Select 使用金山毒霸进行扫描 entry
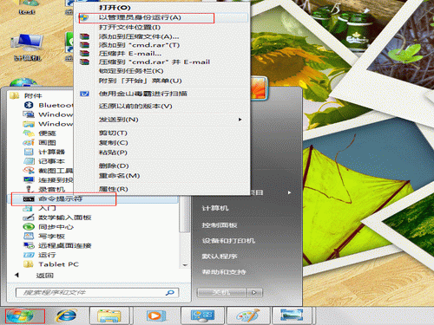The image size is (434, 325). 143,94
